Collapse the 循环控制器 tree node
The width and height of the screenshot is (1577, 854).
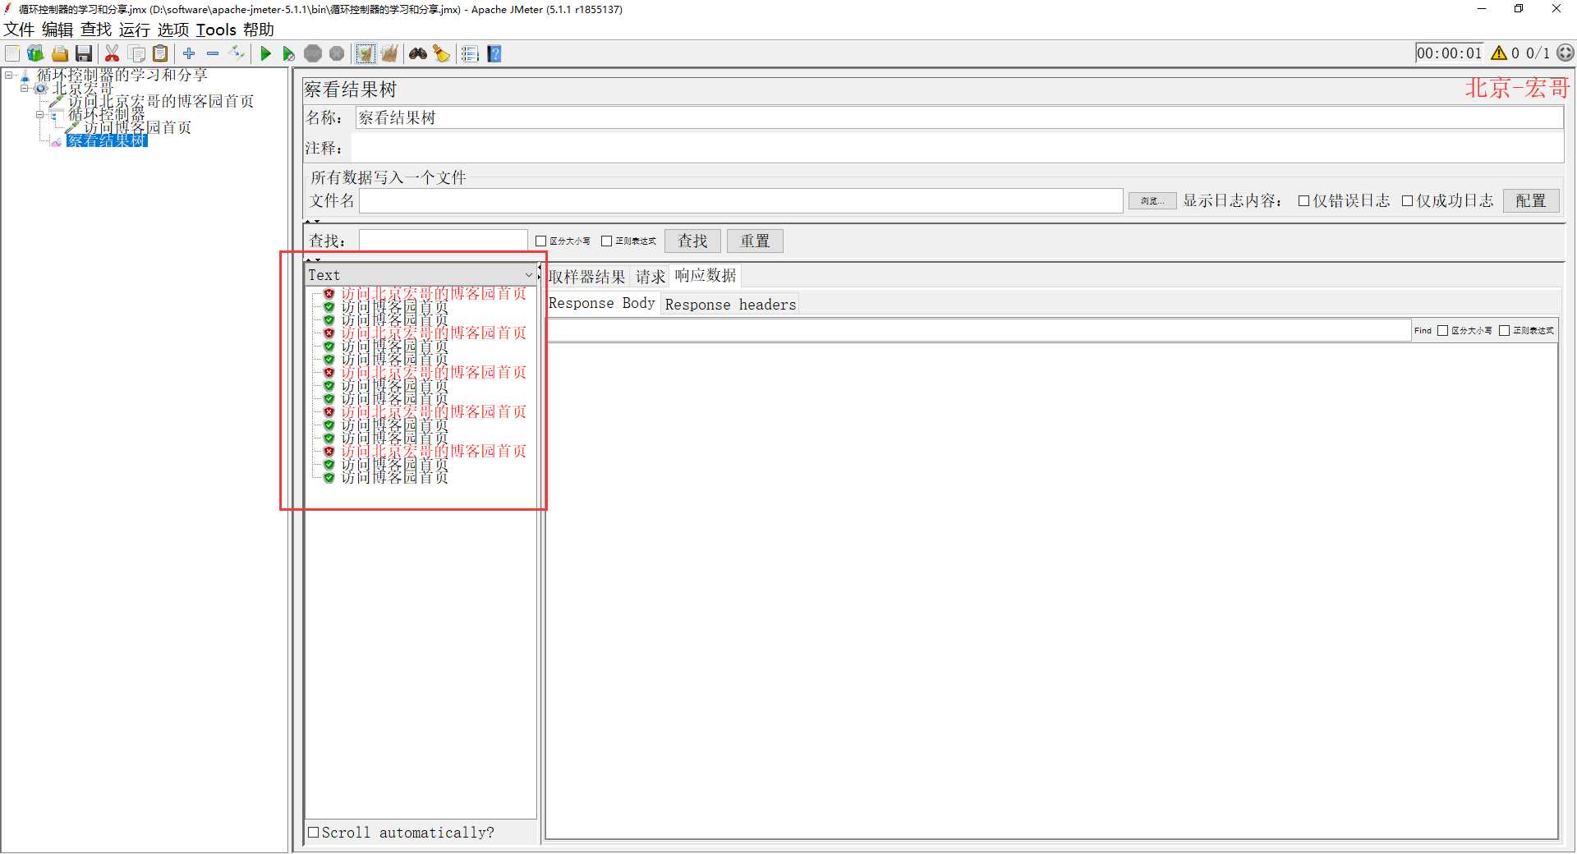click(39, 115)
